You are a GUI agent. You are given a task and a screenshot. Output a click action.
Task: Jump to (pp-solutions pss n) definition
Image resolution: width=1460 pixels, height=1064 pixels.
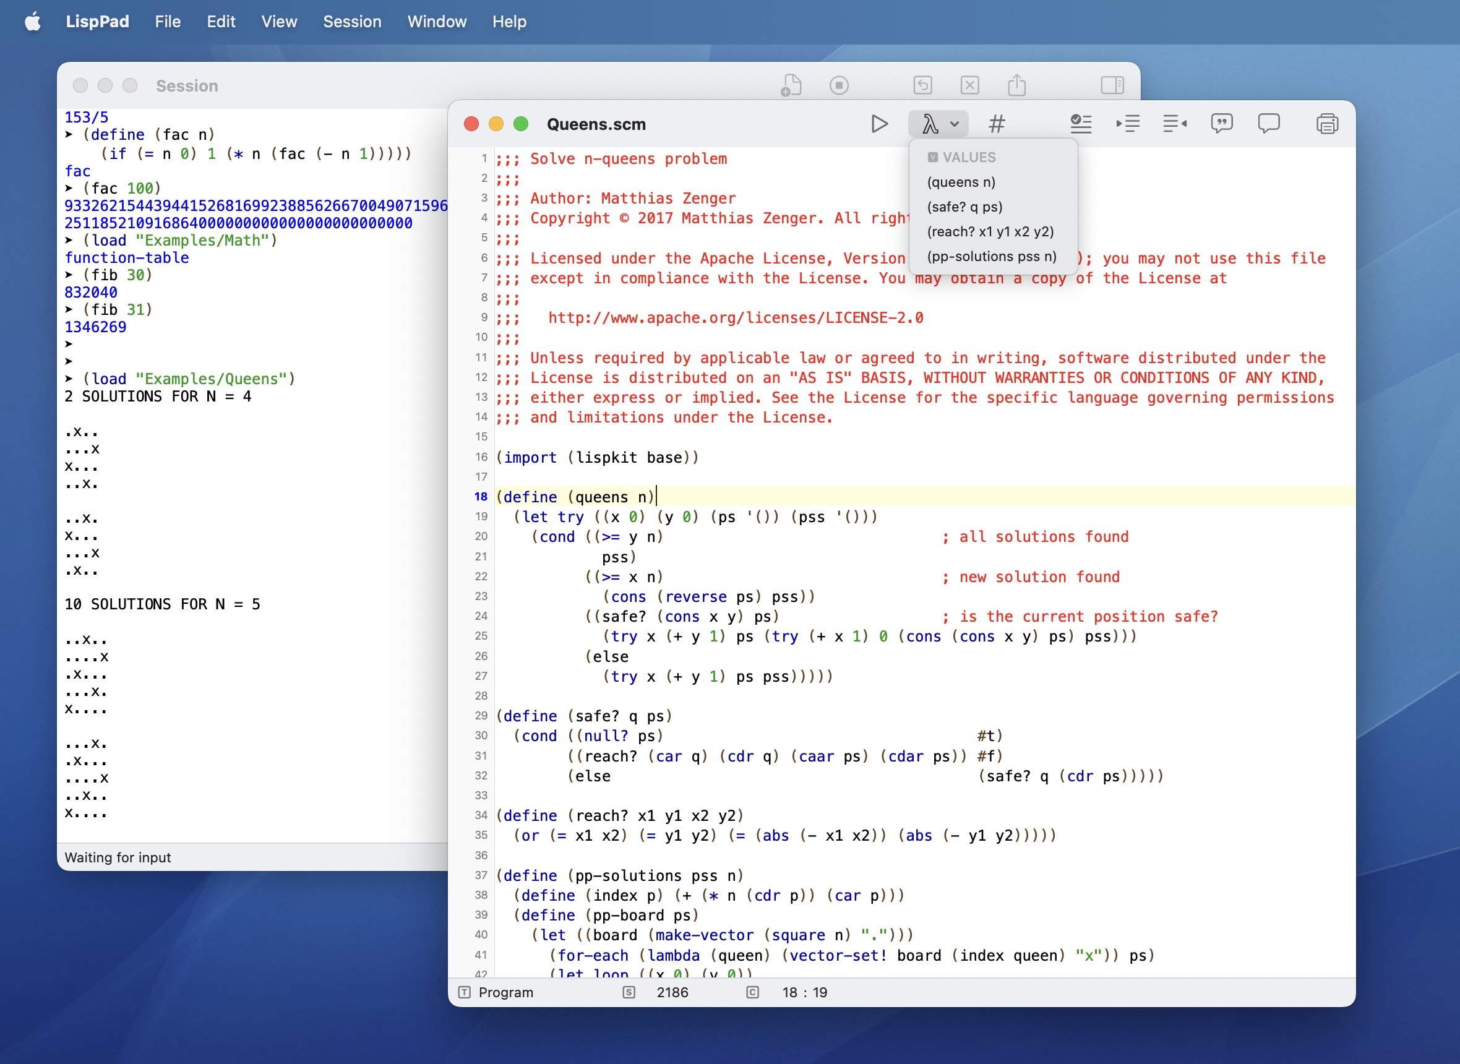point(991,256)
